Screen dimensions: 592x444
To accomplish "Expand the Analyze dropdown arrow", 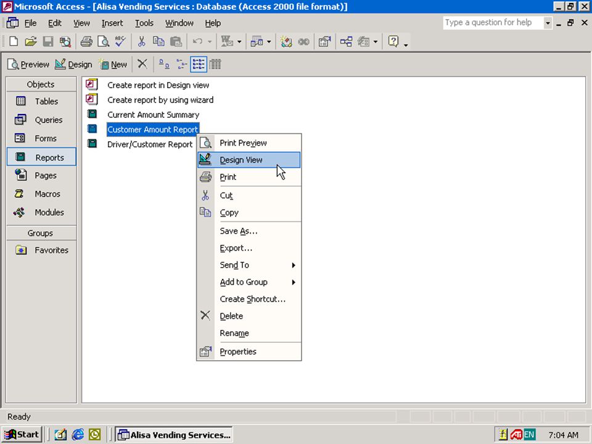I will pyautogui.click(x=269, y=41).
